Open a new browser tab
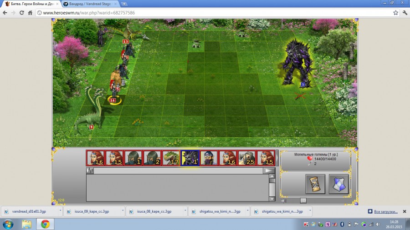Viewport: 410px width, 230px height. click(x=124, y=4)
